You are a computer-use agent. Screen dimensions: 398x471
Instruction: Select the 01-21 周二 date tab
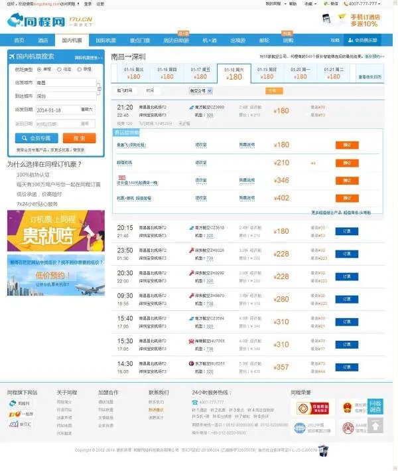click(x=334, y=73)
